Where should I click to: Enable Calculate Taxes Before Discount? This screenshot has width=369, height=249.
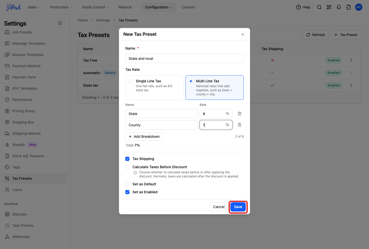pyautogui.click(x=127, y=167)
